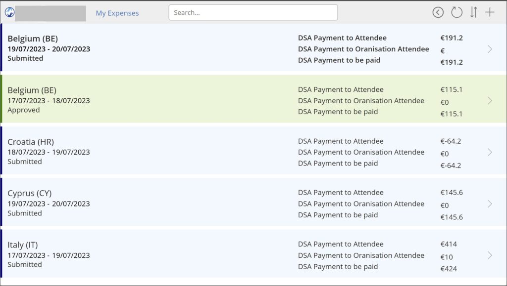Expand Croatia (HR) entry chevron
Screen dimensions: 507x286
click(490, 152)
